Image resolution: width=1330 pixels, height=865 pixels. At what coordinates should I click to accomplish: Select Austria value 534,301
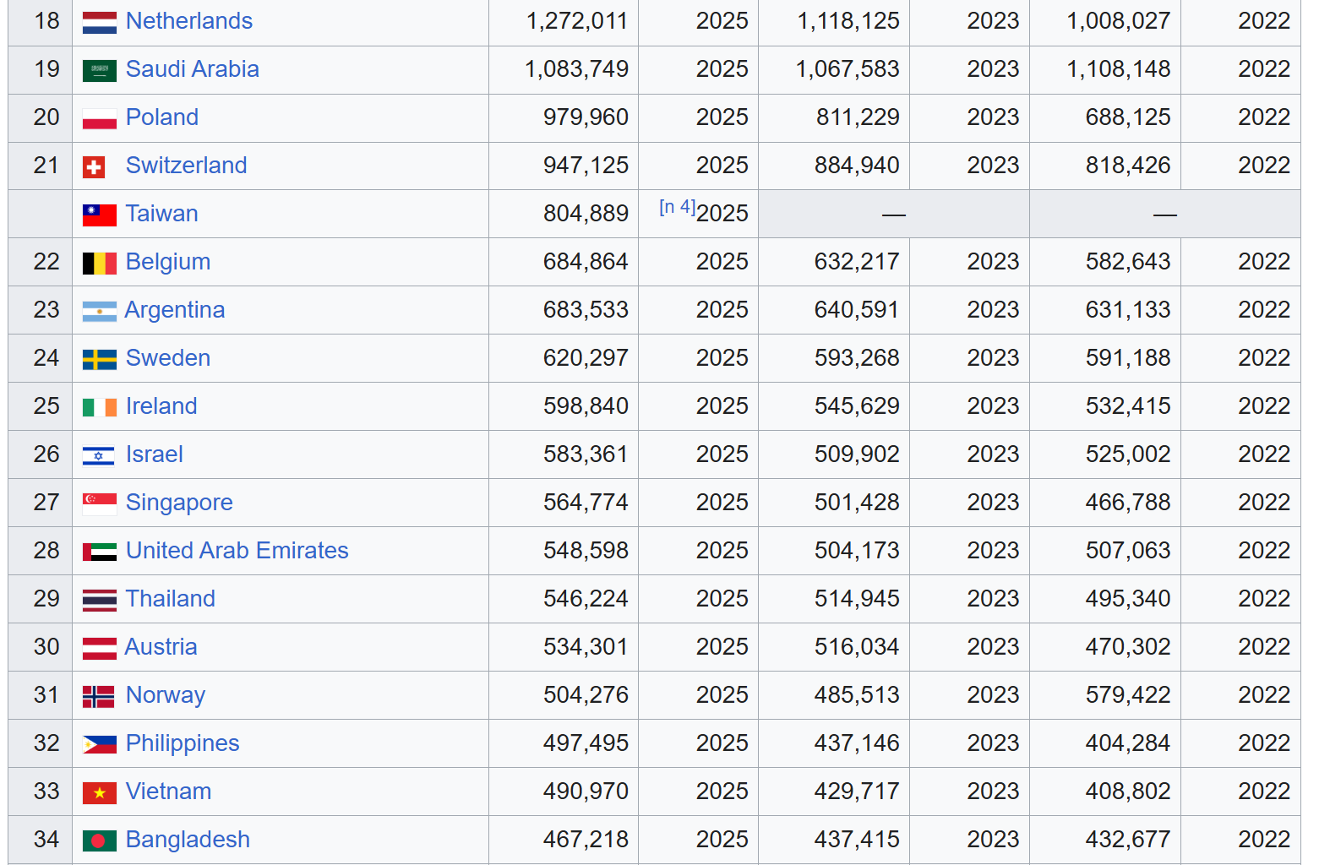(x=586, y=647)
